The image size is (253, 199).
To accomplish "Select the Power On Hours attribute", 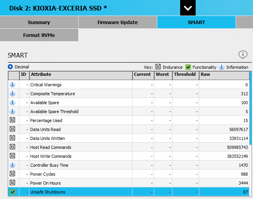I will pyautogui.click(x=45, y=183).
